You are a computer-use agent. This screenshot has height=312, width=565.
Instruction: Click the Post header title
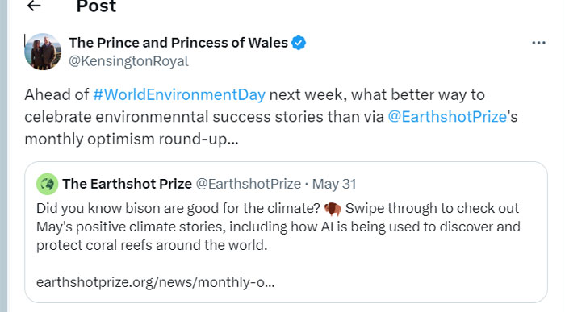[x=96, y=6]
